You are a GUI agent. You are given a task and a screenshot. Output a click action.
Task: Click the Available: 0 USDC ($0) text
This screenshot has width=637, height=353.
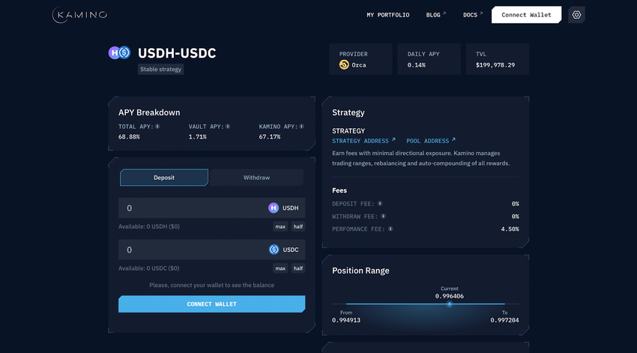pos(148,268)
